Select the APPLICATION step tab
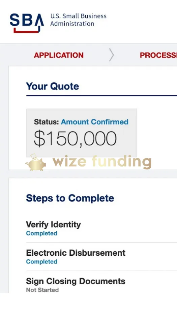177x315 pixels. point(59,55)
